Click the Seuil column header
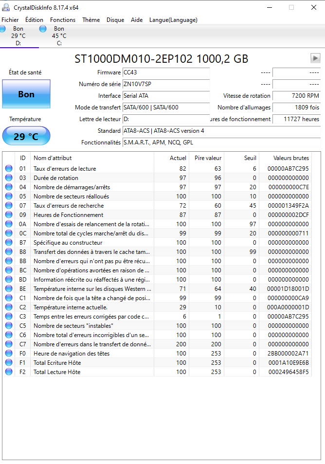Screen dimensions: 325x464 click(241, 158)
